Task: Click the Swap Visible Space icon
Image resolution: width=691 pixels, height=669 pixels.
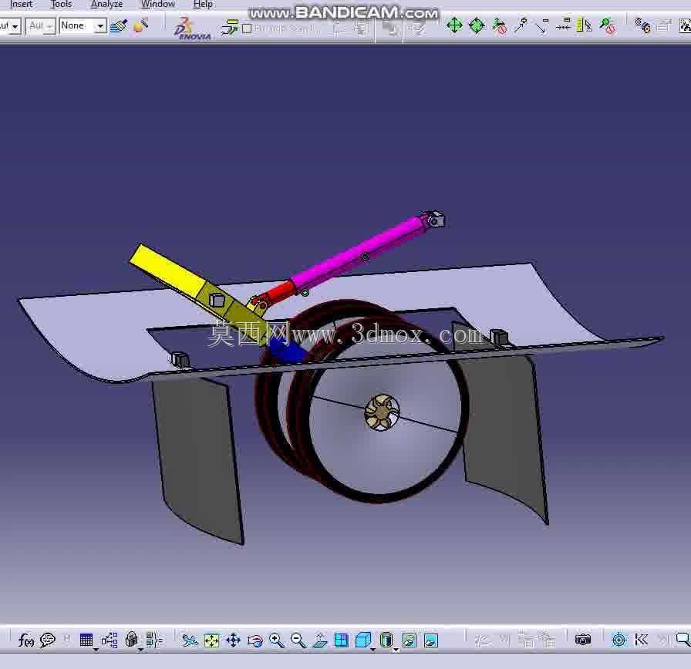Action: [x=431, y=640]
